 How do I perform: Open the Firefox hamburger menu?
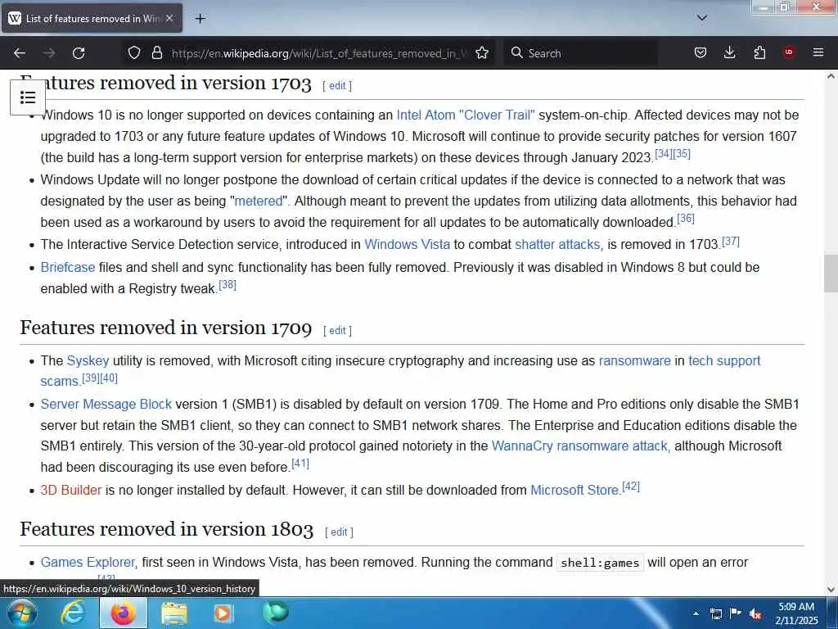pyautogui.click(x=818, y=52)
